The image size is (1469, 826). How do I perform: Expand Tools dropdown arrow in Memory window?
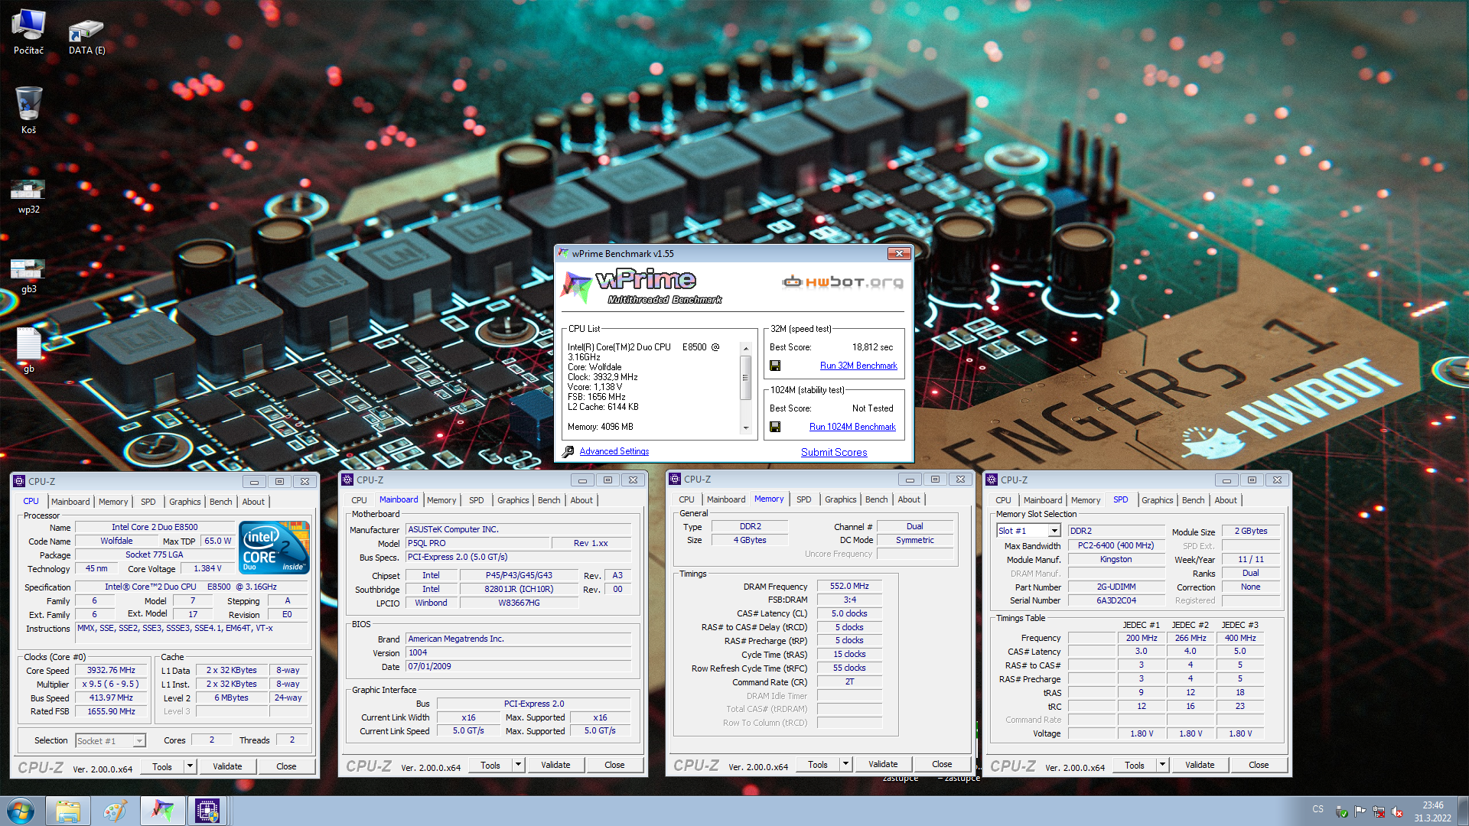pyautogui.click(x=845, y=764)
